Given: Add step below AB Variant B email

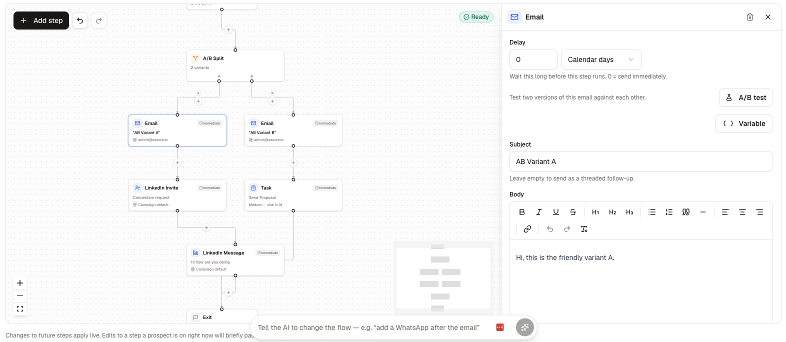Looking at the screenshot, I should (x=293, y=163).
